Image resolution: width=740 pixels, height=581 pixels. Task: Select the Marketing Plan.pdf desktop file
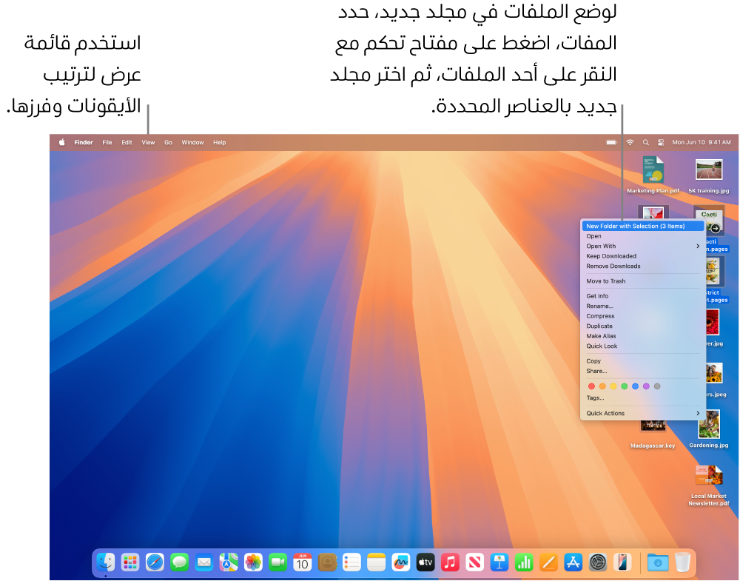(653, 175)
